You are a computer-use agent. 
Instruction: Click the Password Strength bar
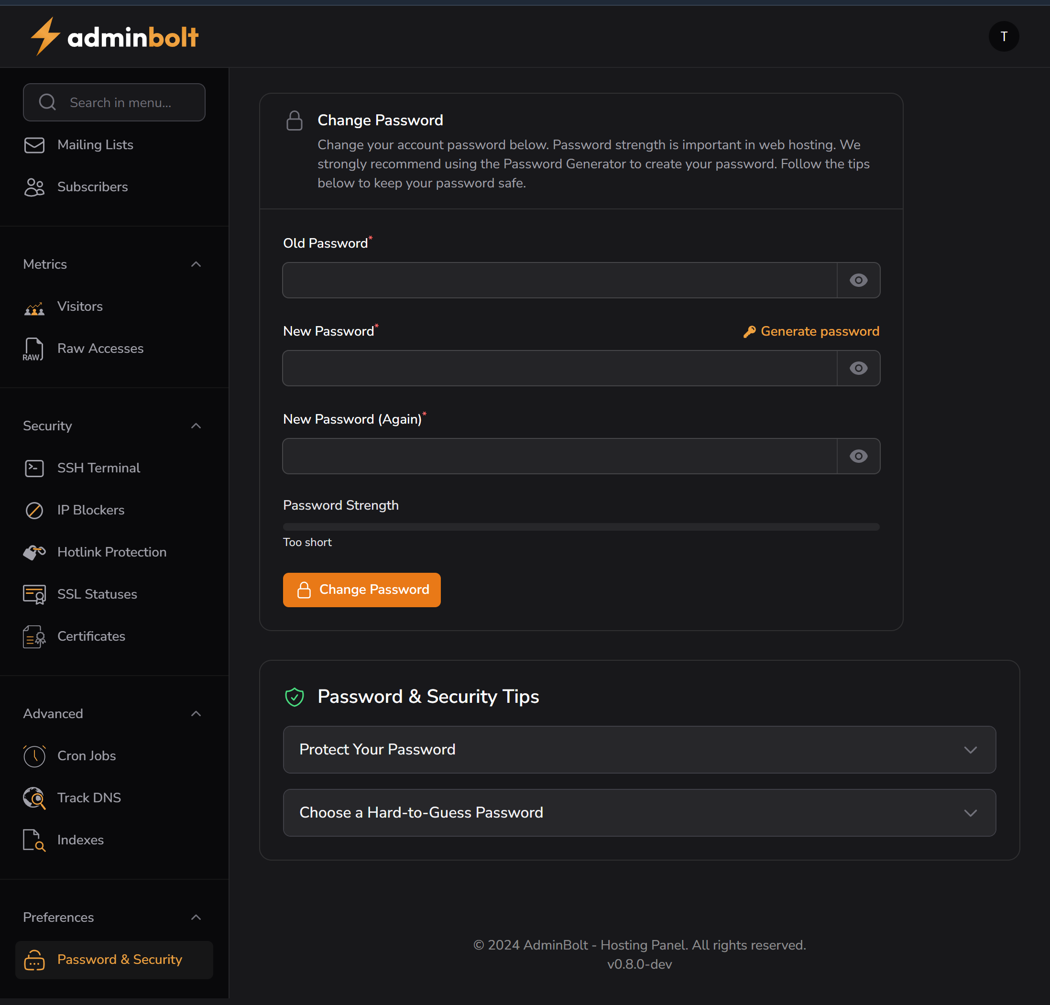(581, 527)
